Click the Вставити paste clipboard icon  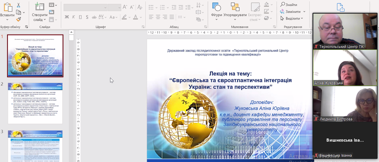point(8,7)
